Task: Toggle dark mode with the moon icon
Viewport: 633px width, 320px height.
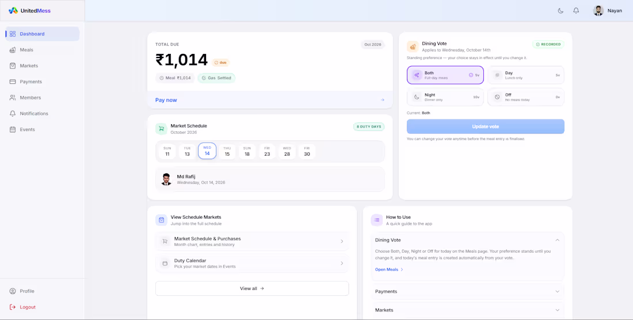Action: (560, 11)
